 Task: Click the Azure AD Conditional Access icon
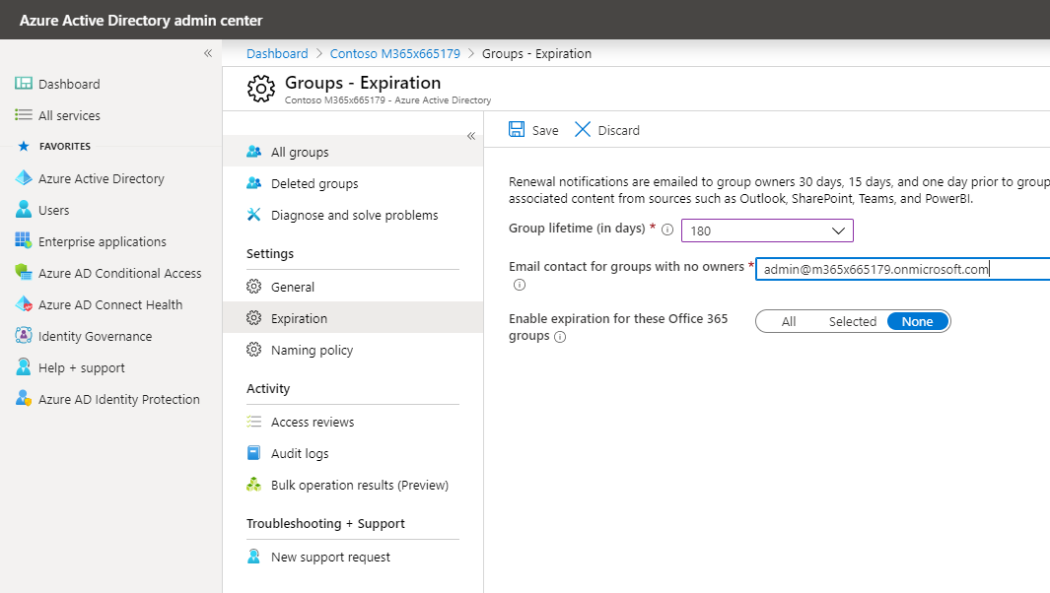click(24, 272)
